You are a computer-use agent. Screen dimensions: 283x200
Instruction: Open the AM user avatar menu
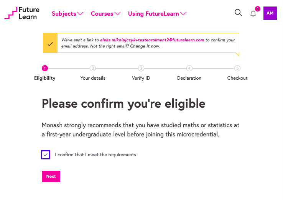tap(270, 13)
